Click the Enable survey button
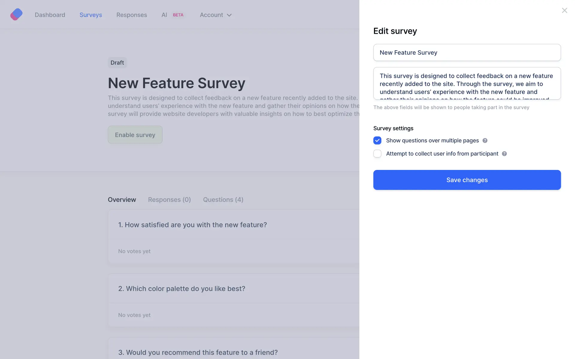 coord(135,135)
